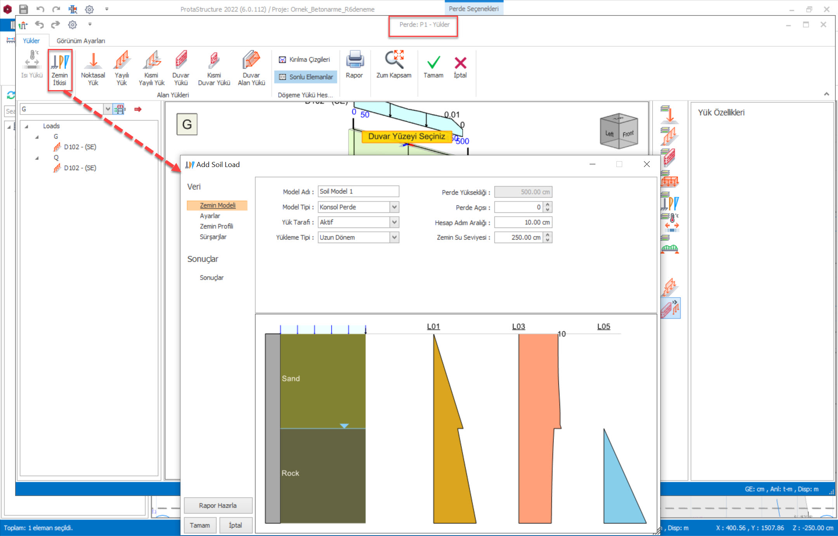Open settings gear in Perde window toolbar
This screenshot has height=536, width=838.
[73, 24]
